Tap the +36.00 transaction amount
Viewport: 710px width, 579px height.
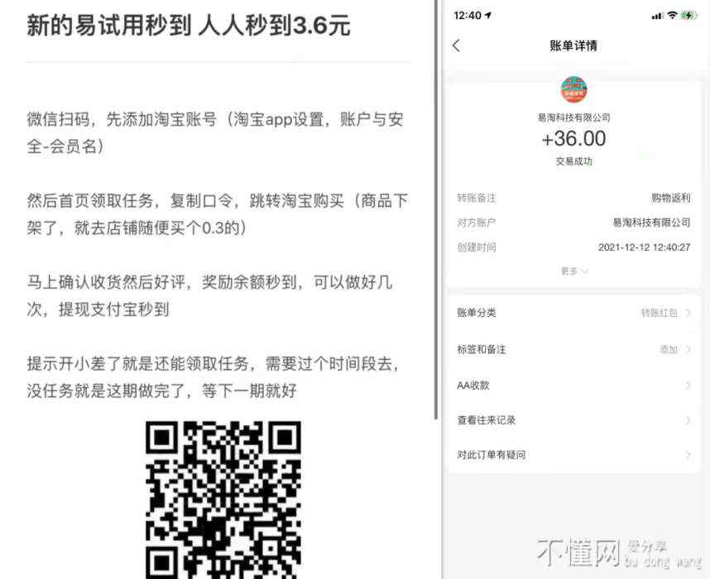coord(573,138)
